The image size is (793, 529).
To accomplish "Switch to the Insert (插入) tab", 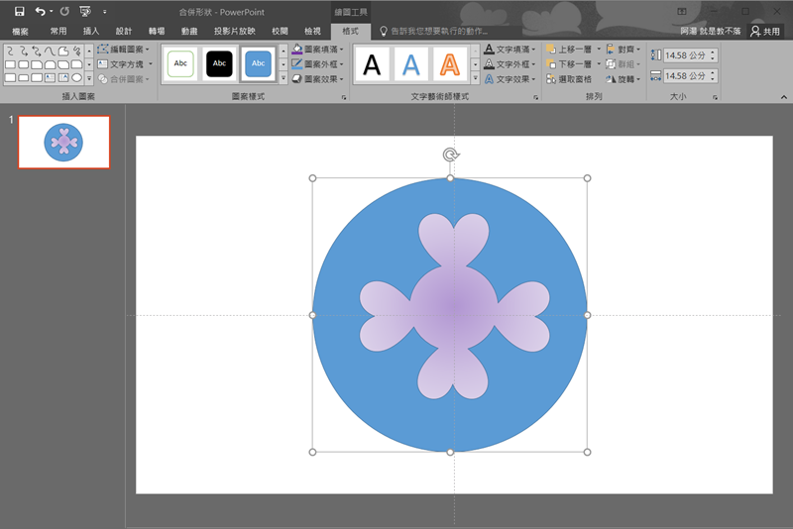I will coord(91,32).
